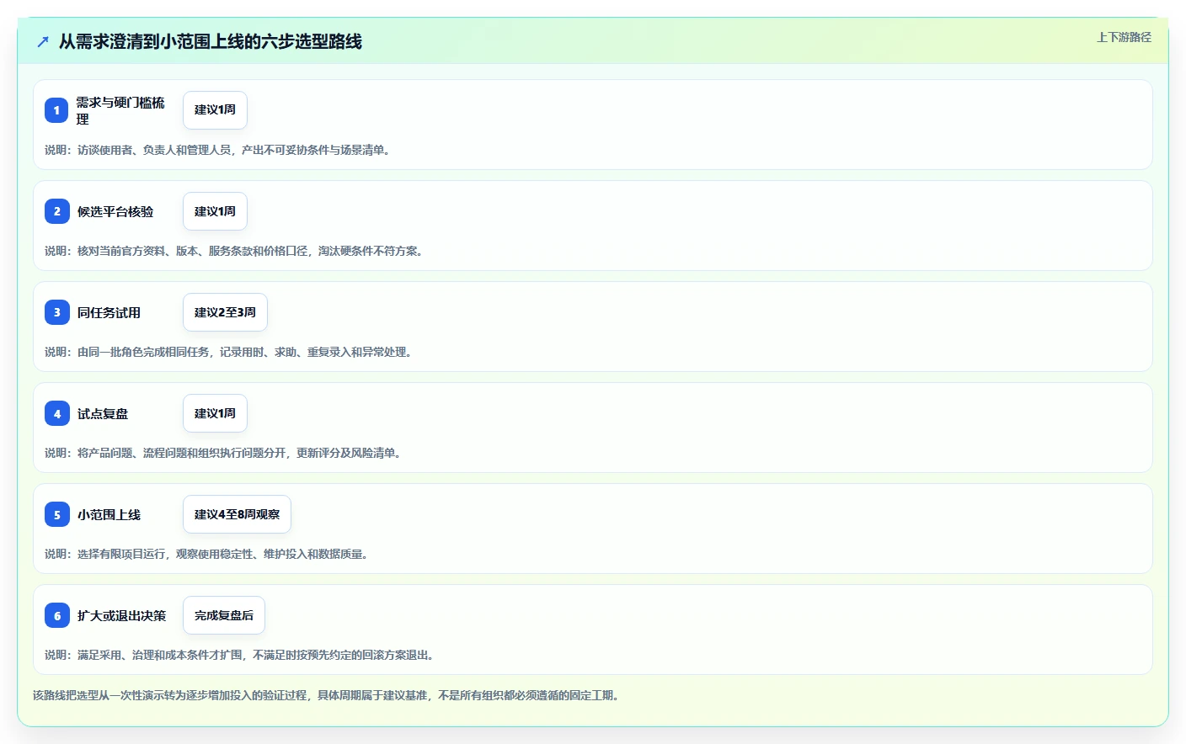This screenshot has width=1186, height=744.
Task: Select step title 需求与硬门槛梳理
Action: (x=120, y=110)
